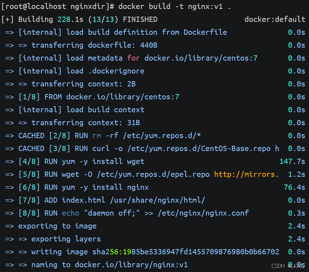The width and height of the screenshot is (309, 272).
Task: Click the [1/8] FROM centos:7 step
Action: tap(99, 97)
